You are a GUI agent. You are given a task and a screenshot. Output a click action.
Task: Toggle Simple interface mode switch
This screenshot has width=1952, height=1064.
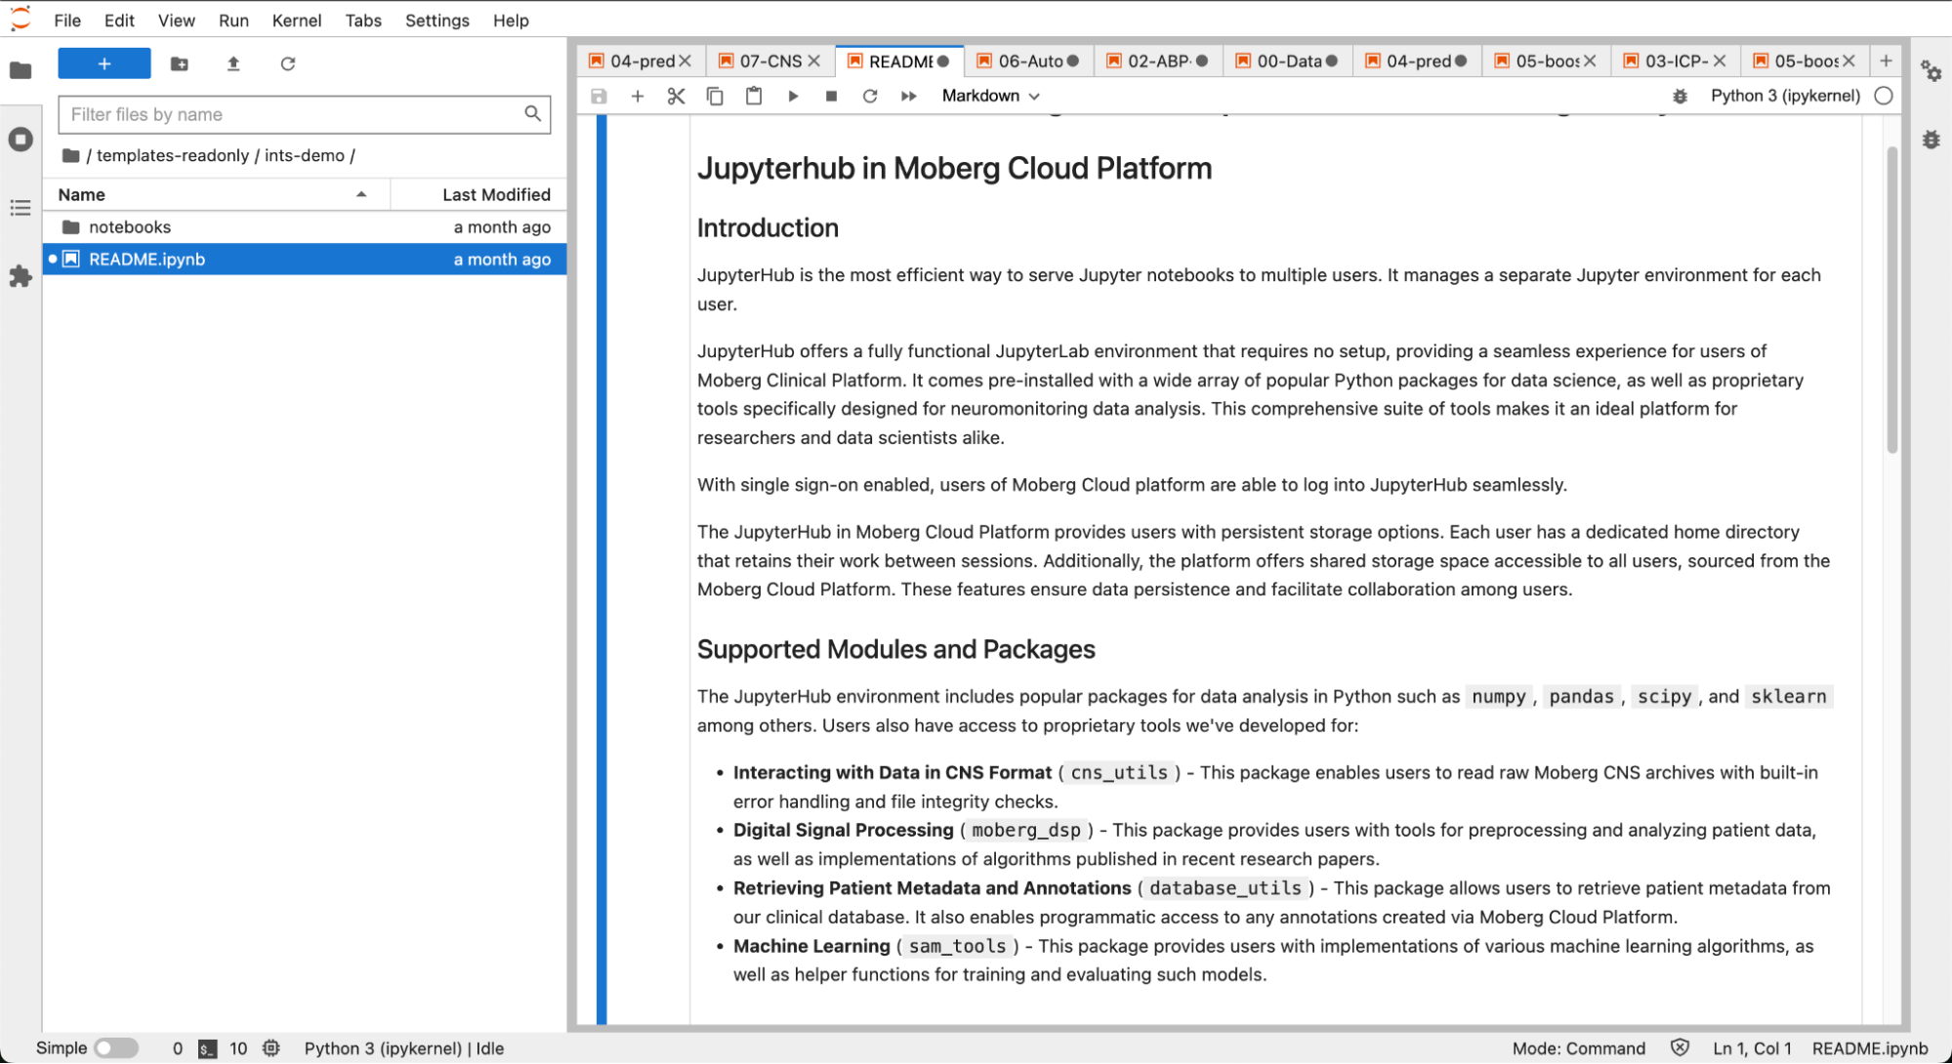[x=116, y=1047]
